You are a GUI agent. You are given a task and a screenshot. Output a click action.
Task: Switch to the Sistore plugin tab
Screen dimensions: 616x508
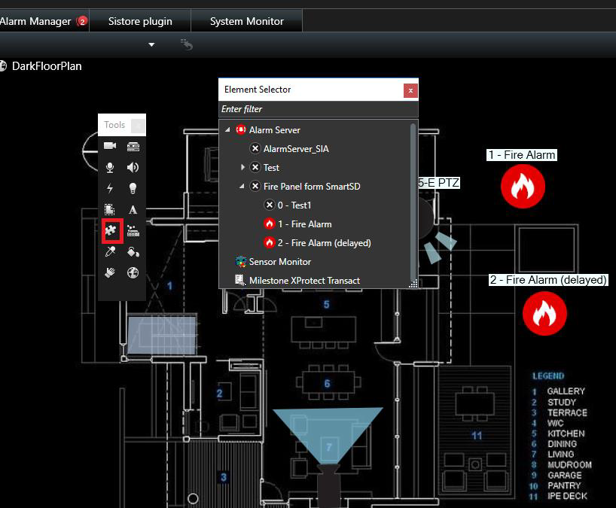coord(140,21)
